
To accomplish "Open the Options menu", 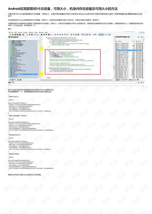I will click(x=31, y=32).
